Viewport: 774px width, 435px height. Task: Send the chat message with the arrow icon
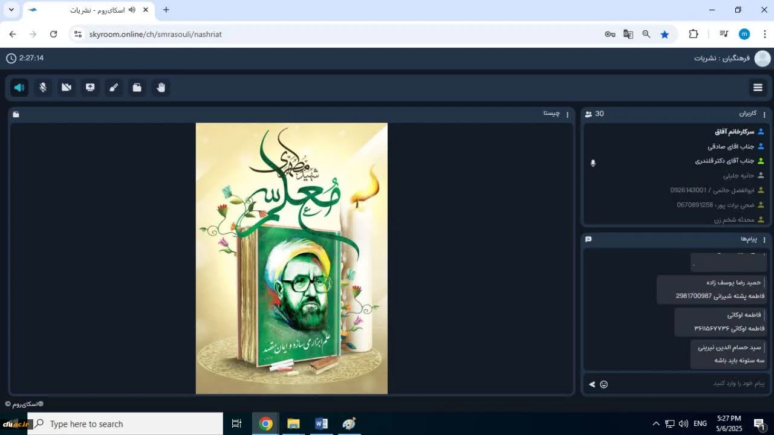(592, 384)
